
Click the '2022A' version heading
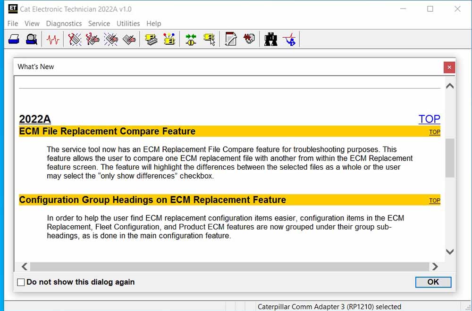[x=35, y=119]
